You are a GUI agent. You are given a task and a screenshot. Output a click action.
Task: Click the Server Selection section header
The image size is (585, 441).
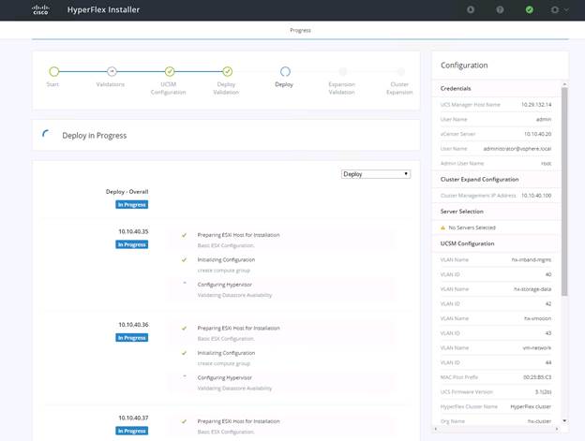click(x=462, y=212)
